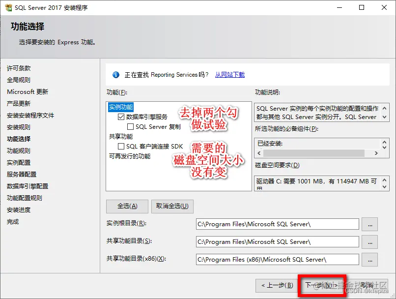Click the 取消全选(U) button

[x=172, y=206]
